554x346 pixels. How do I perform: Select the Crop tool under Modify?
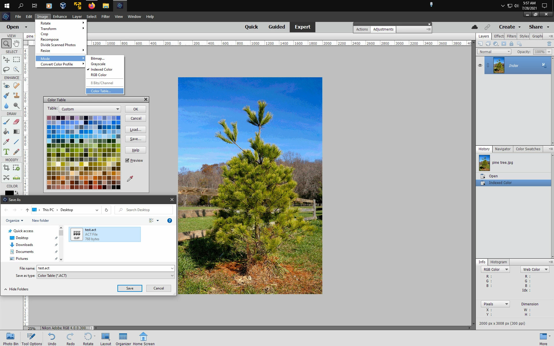click(x=6, y=168)
